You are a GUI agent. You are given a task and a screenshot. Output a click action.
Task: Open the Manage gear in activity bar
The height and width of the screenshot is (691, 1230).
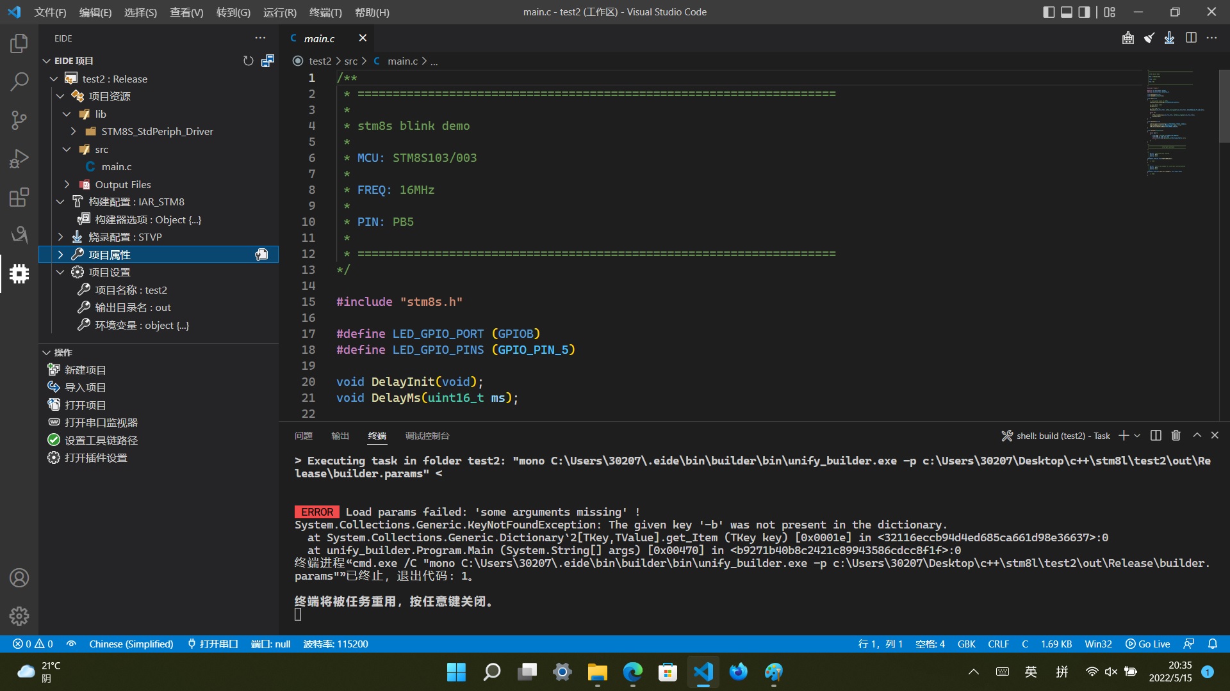19,616
